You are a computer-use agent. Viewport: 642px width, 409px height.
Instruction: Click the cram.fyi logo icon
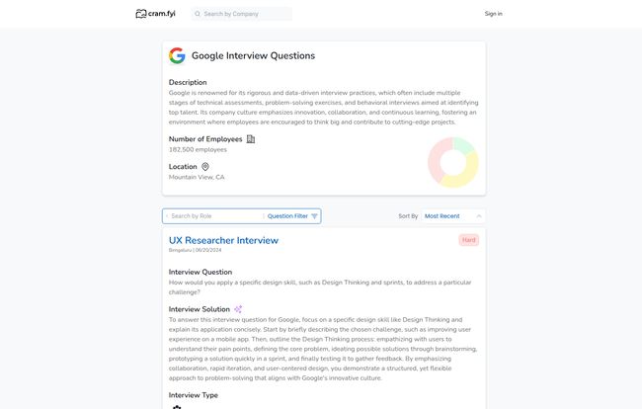[140, 14]
